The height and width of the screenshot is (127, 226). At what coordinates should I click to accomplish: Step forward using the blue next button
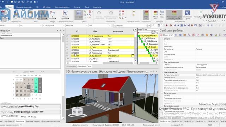coord(189,25)
